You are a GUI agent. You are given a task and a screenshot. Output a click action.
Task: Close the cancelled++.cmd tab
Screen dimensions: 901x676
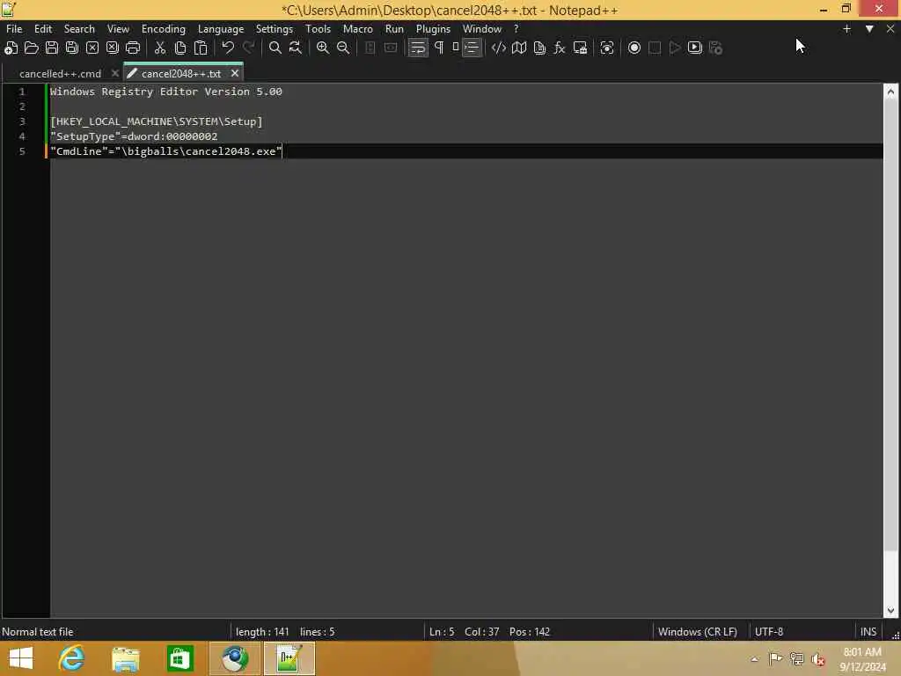point(115,73)
